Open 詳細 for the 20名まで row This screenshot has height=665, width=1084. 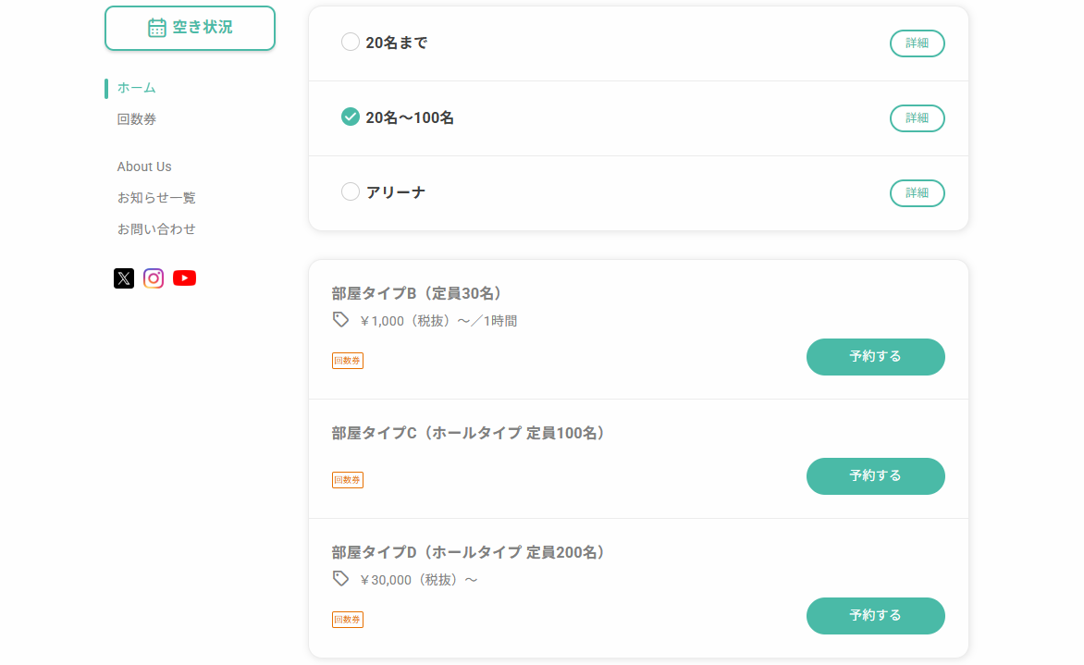pyautogui.click(x=917, y=43)
